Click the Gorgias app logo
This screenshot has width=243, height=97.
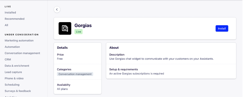tap(65, 29)
